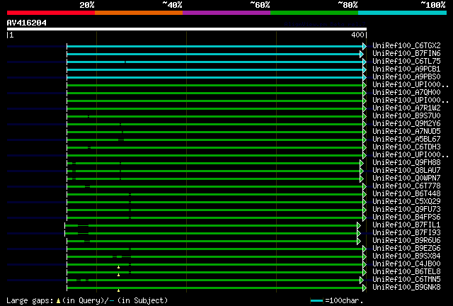The image size is (453, 306).
Task: Click the 400 end-position marker on the ruler
Action: tap(357, 35)
